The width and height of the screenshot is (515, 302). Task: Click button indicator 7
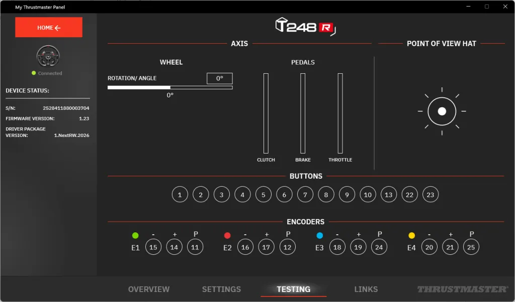click(305, 195)
